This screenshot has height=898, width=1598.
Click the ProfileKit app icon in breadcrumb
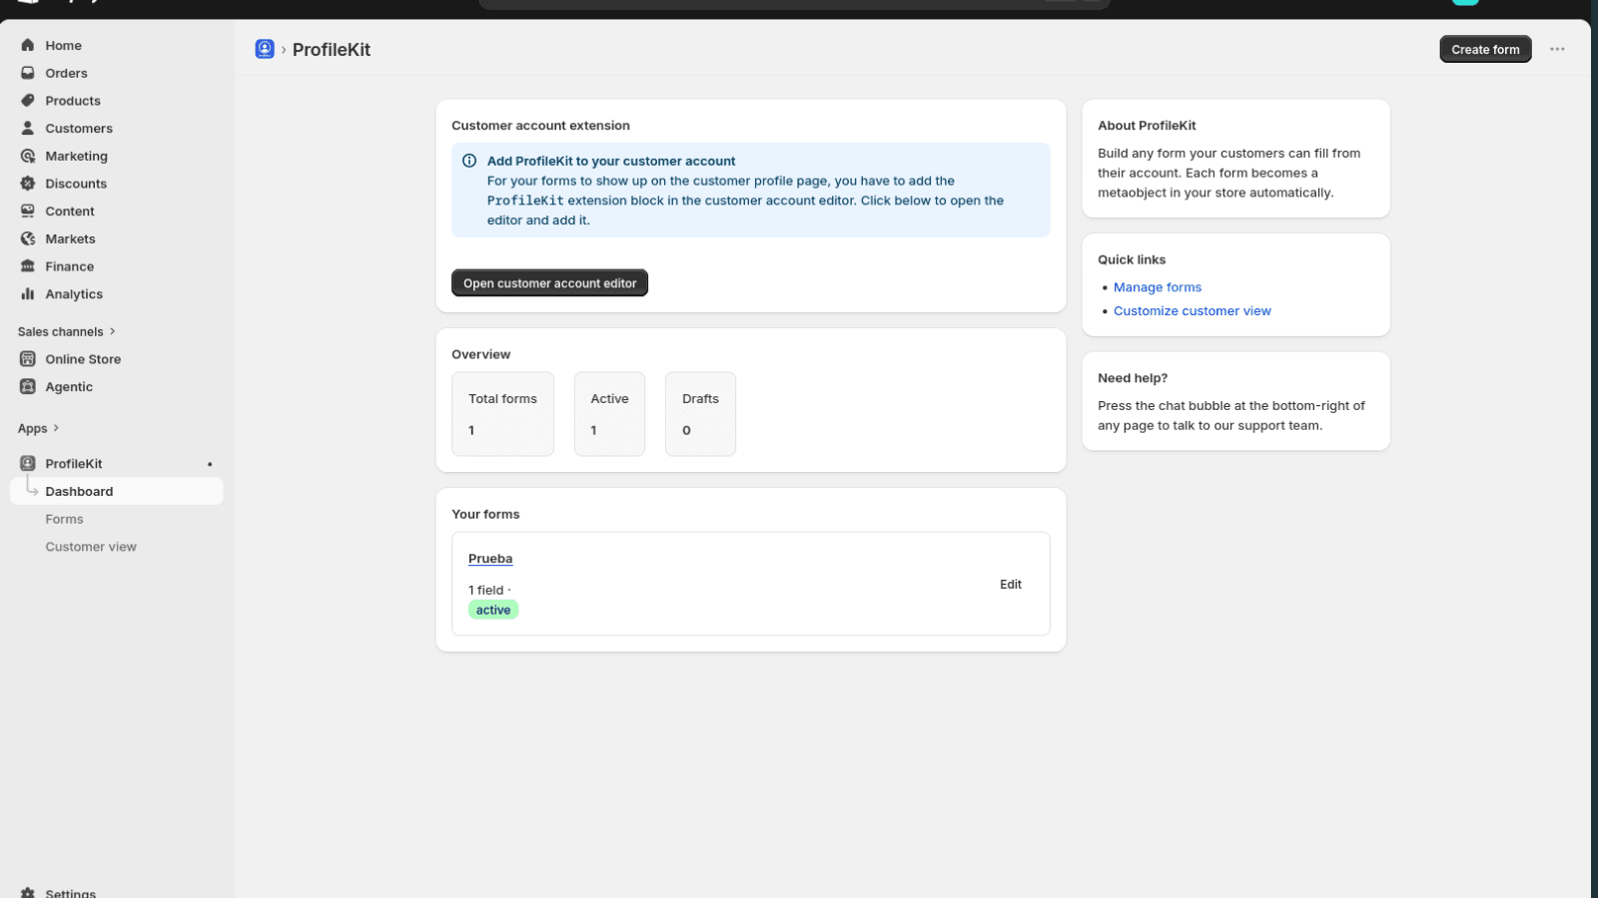pos(265,49)
